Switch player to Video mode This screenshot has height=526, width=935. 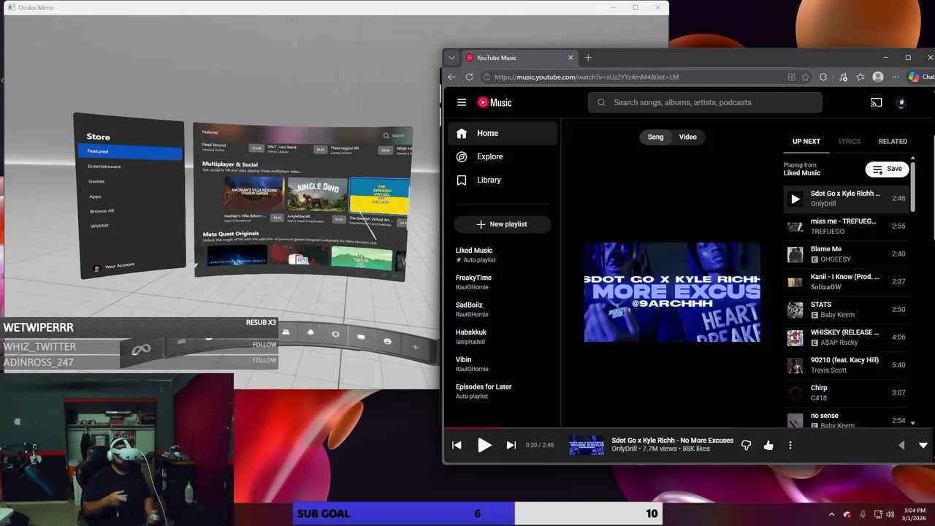pyautogui.click(x=688, y=137)
